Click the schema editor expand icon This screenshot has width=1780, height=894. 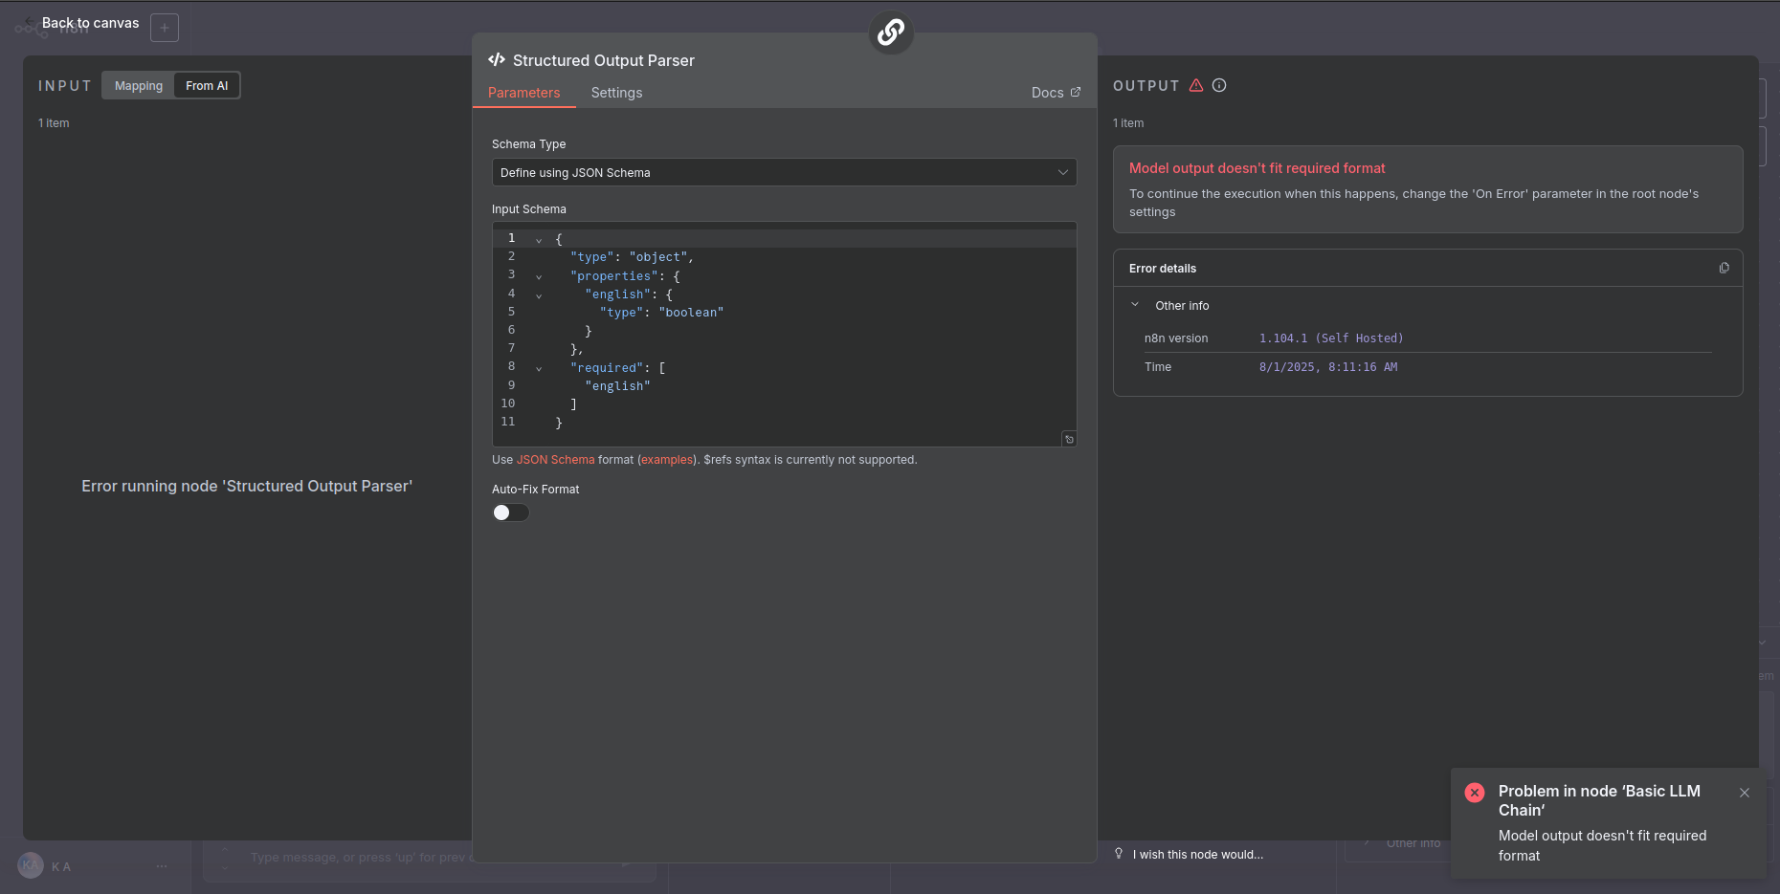[x=1069, y=439]
